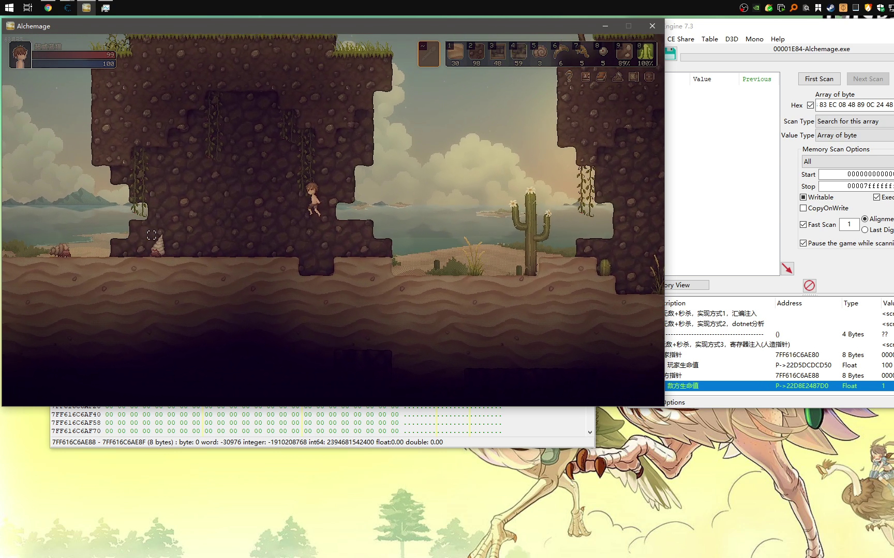Open the OBS Studio tray icon
This screenshot has width=894, height=558.
point(744,8)
